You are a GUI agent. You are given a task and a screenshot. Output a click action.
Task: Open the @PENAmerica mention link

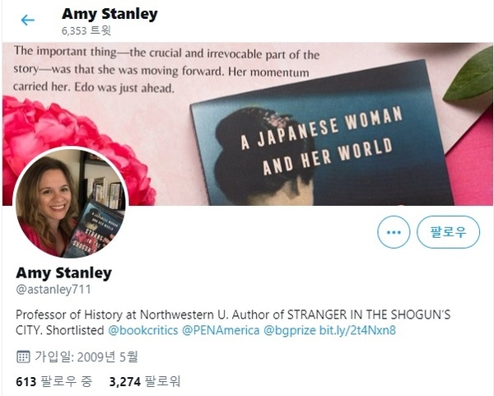(x=221, y=330)
